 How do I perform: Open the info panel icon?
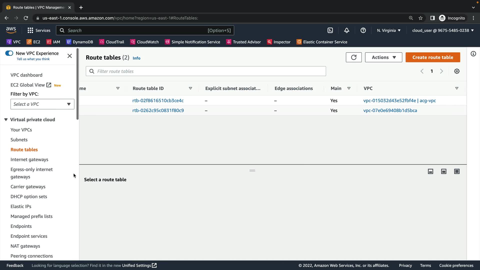(x=473, y=54)
